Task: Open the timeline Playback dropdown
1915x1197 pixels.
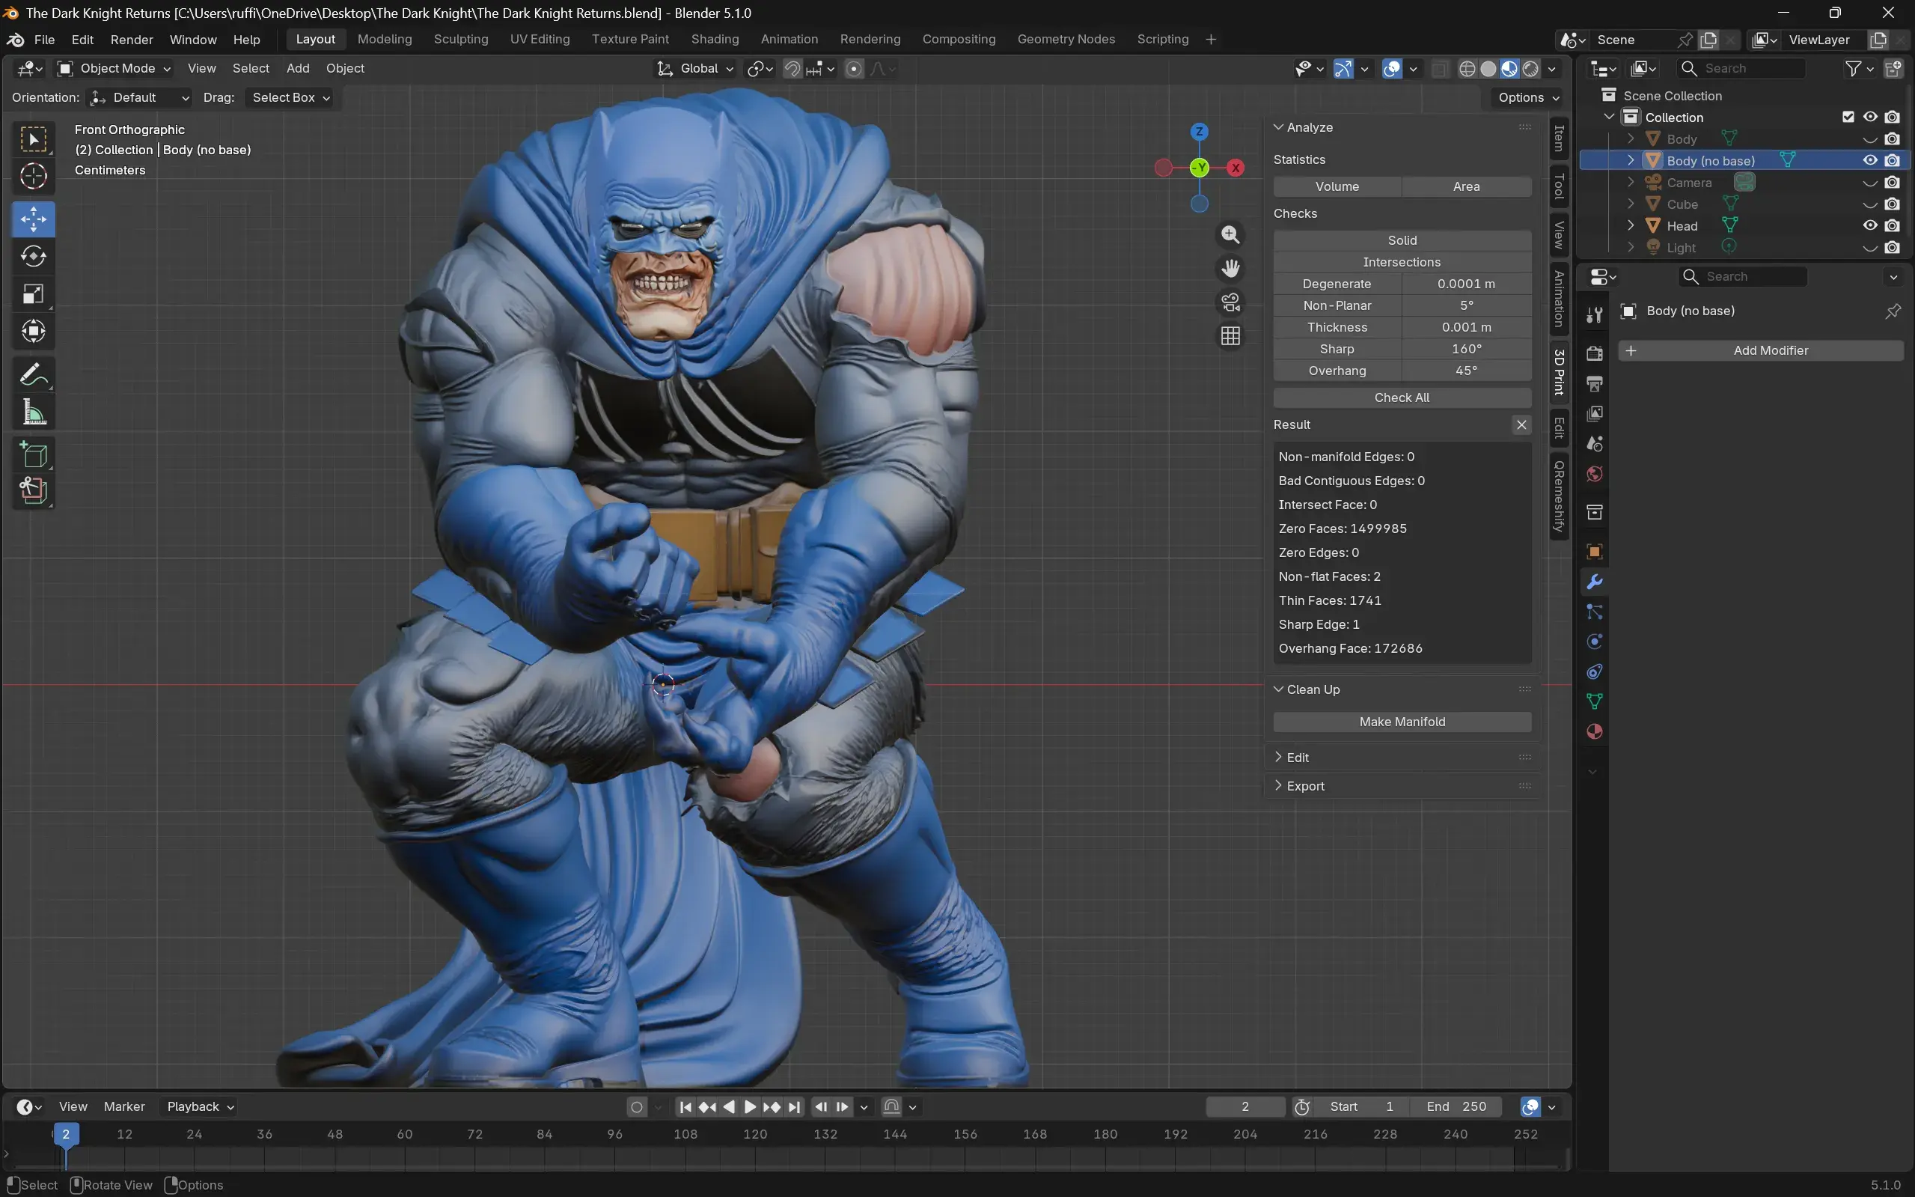Action: pos(199,1106)
